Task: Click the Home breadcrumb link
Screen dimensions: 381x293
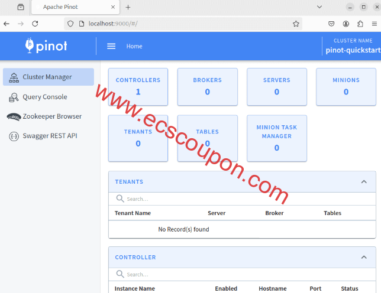Action: pyautogui.click(x=134, y=46)
